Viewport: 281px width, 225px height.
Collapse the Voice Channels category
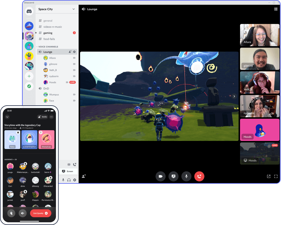coord(48,47)
